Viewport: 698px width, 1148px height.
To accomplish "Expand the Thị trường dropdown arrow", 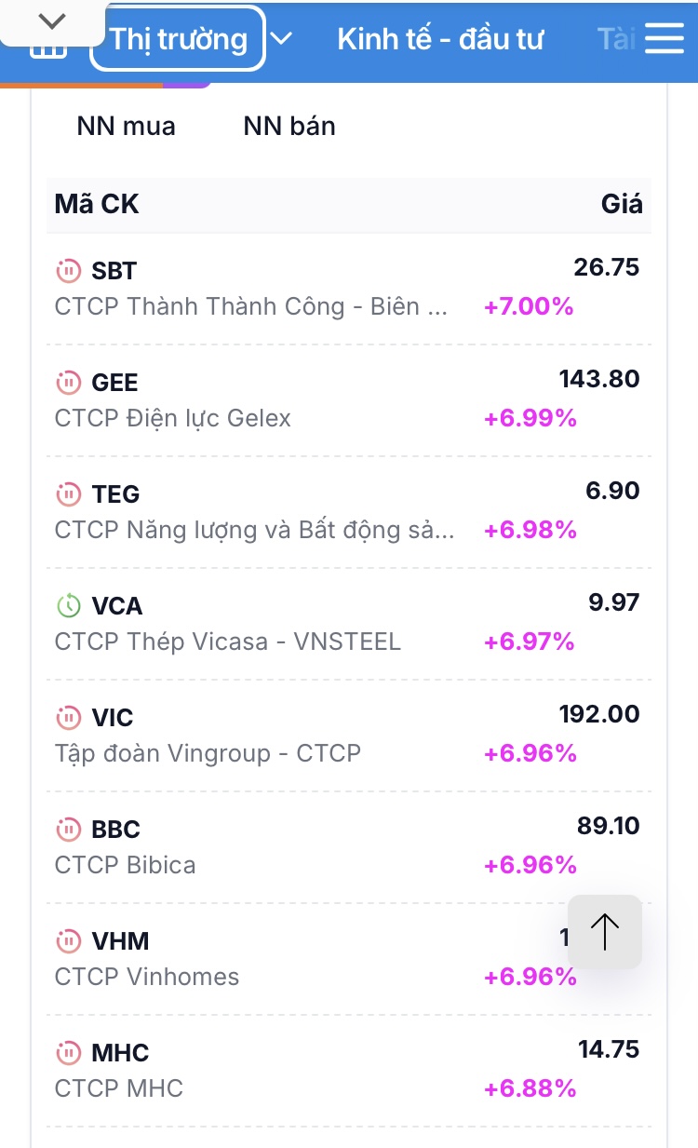I will 281,39.
